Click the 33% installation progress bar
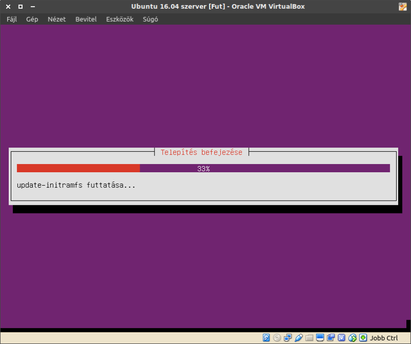The image size is (411, 344). tap(203, 168)
